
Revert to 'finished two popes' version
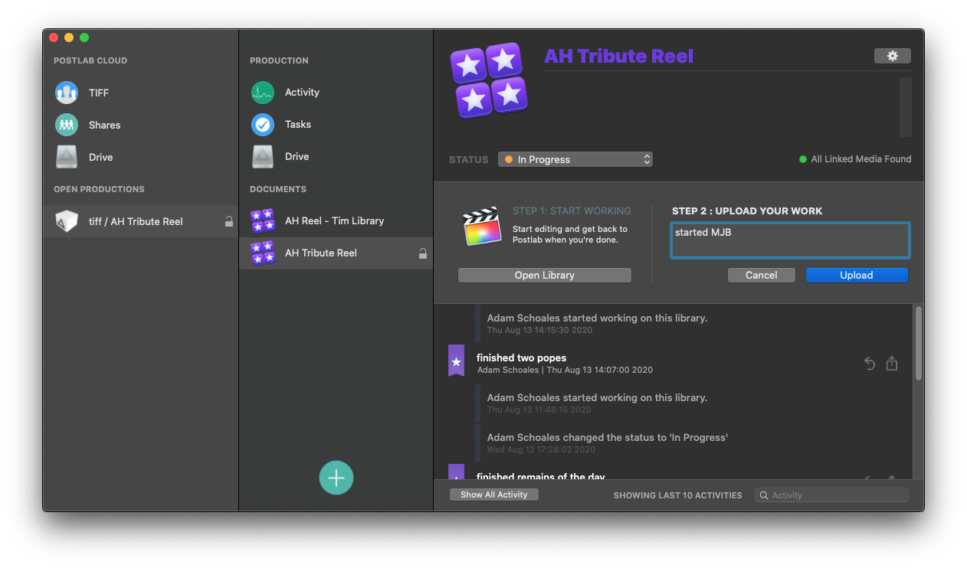coord(870,364)
